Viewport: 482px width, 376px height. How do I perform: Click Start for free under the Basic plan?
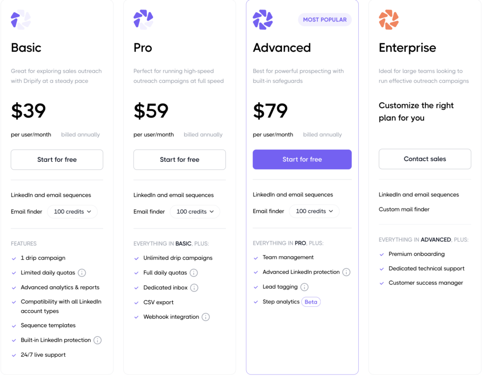click(x=56, y=160)
